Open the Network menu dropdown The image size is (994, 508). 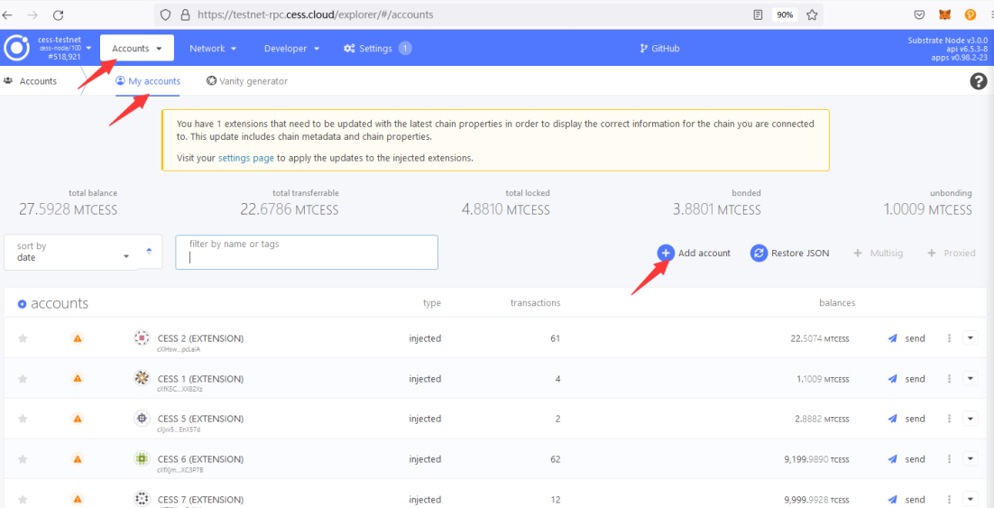[x=213, y=48]
